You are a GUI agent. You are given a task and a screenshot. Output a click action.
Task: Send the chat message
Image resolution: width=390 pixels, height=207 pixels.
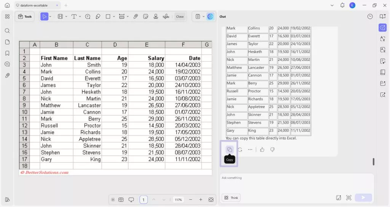tap(363, 197)
